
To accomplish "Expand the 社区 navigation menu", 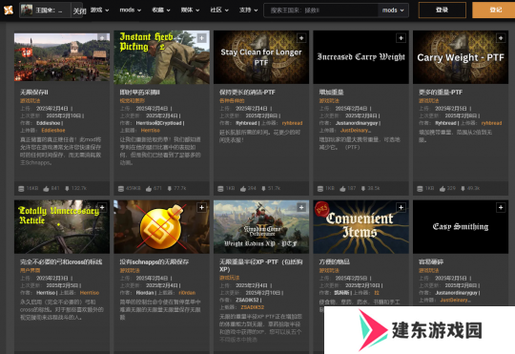I will point(219,10).
